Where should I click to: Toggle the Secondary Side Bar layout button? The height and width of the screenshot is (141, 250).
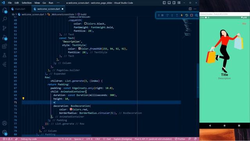(174, 3)
